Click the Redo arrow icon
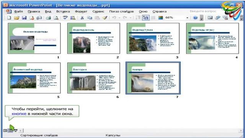The width and height of the screenshot is (245, 138). 125,18
